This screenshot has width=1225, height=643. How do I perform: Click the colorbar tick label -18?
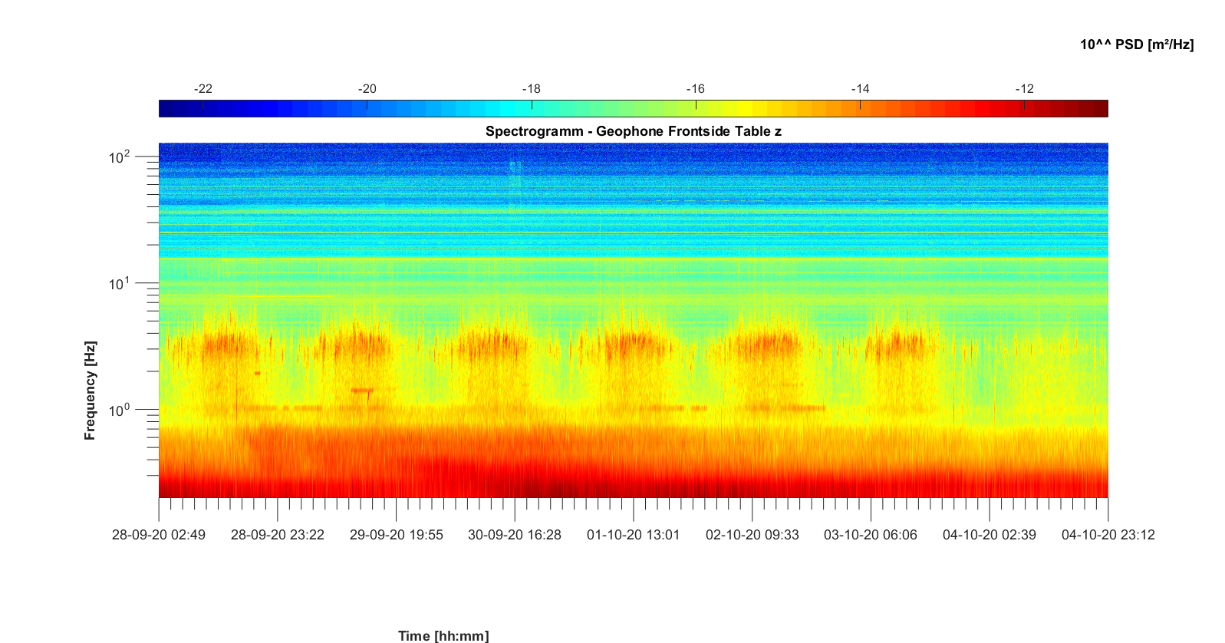point(532,89)
